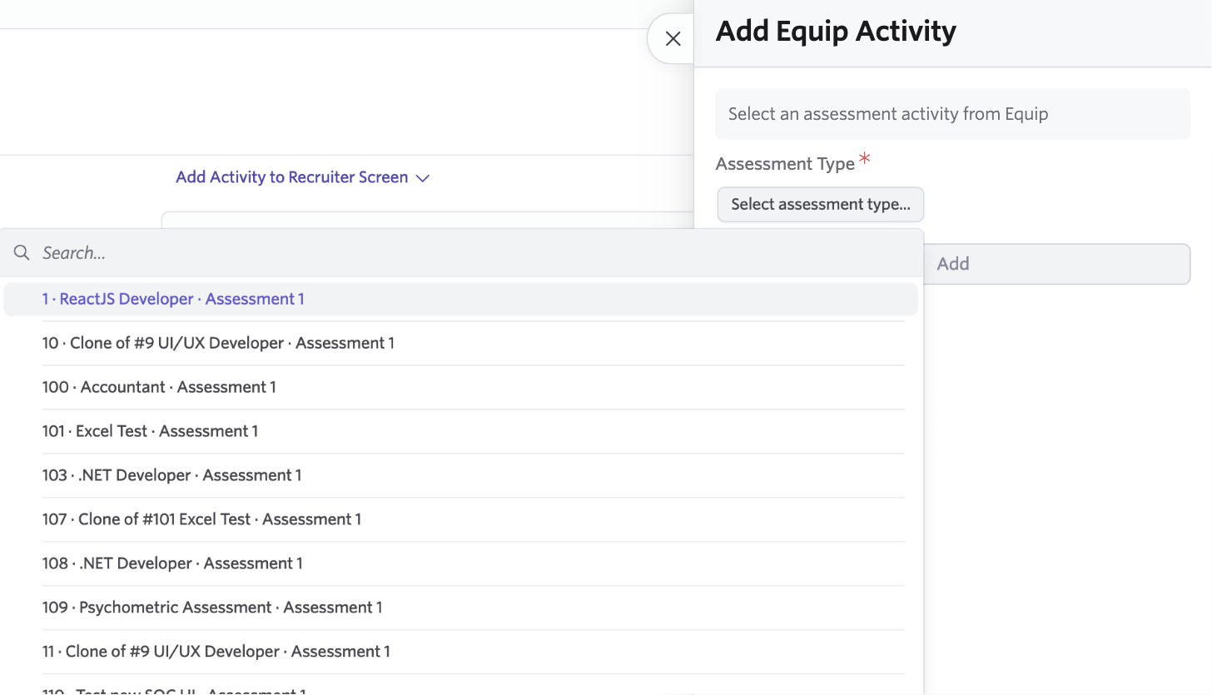The width and height of the screenshot is (1212, 695).
Task: Select 101 · Excel Test · Assessment 1
Action: click(x=460, y=431)
